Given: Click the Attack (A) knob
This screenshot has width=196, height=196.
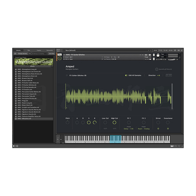Looking at the screenshot, I should (77, 122).
